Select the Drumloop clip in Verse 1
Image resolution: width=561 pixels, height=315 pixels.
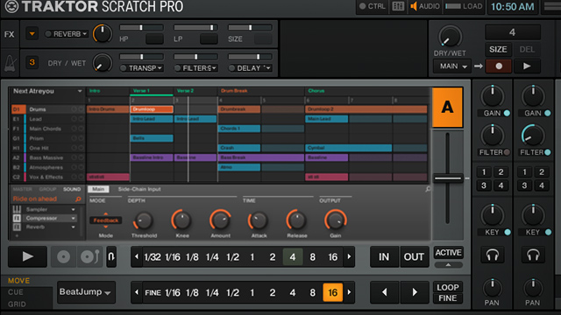click(152, 109)
